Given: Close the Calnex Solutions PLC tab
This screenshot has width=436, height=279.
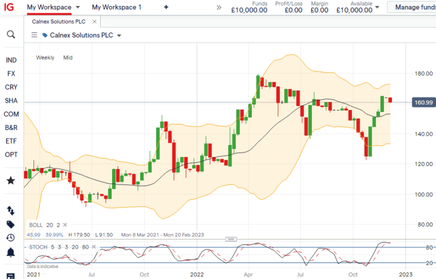Looking at the screenshot, I should click(95, 21).
